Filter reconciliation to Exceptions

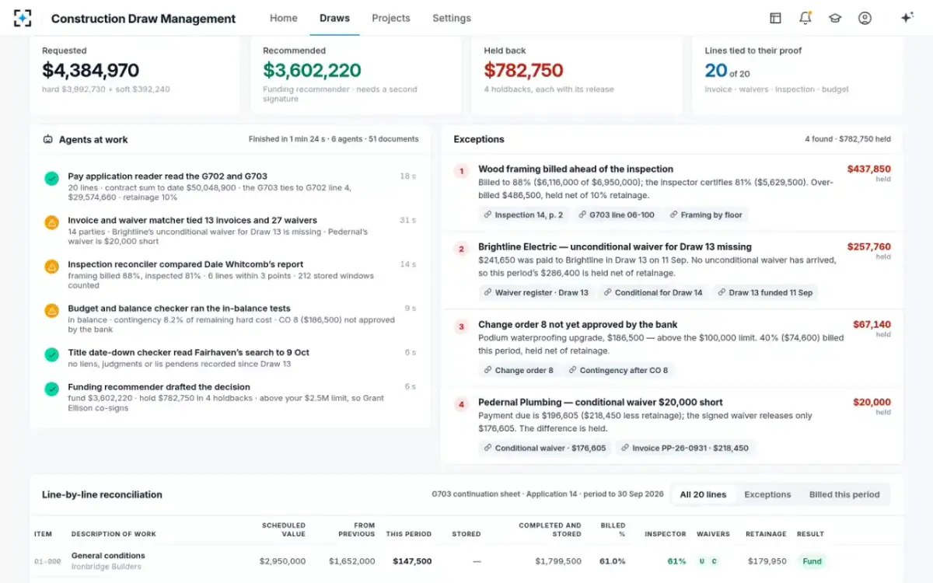point(767,494)
